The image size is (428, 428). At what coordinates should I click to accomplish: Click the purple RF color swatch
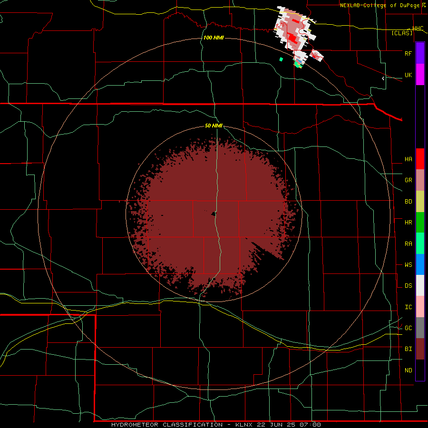click(x=420, y=53)
